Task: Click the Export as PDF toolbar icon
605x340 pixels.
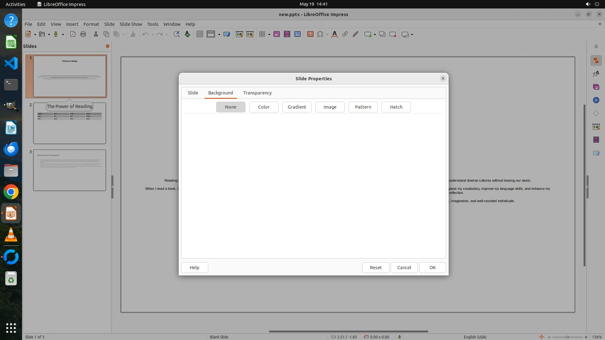Action: [73, 34]
